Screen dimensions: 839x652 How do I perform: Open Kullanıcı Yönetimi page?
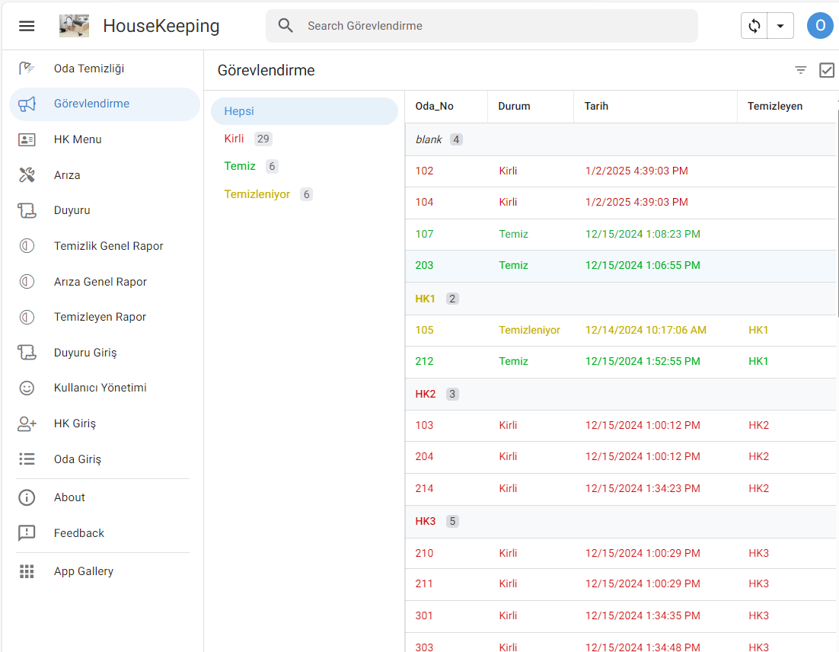point(105,388)
